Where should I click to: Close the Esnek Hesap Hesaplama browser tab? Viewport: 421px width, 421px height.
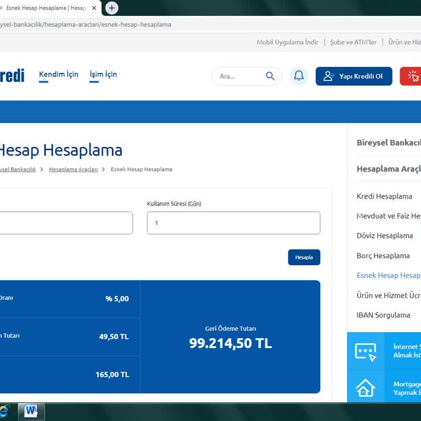pyautogui.click(x=94, y=8)
